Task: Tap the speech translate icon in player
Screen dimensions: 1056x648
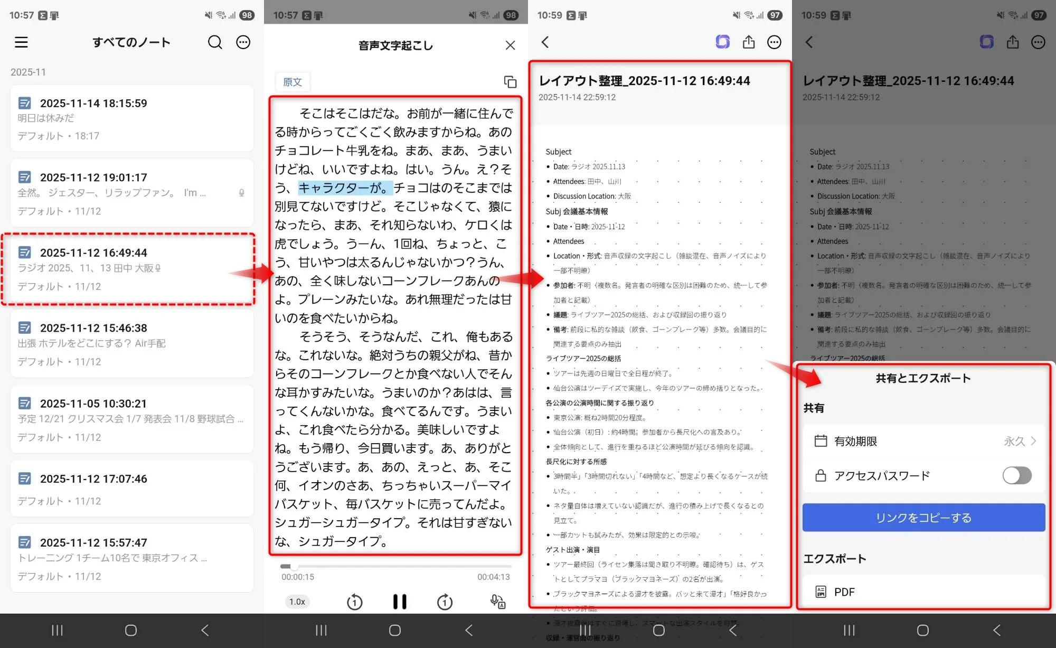Action: pyautogui.click(x=498, y=602)
